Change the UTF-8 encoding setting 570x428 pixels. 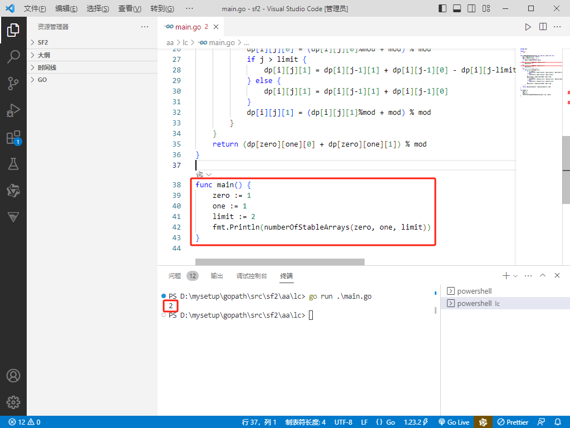coord(343,422)
